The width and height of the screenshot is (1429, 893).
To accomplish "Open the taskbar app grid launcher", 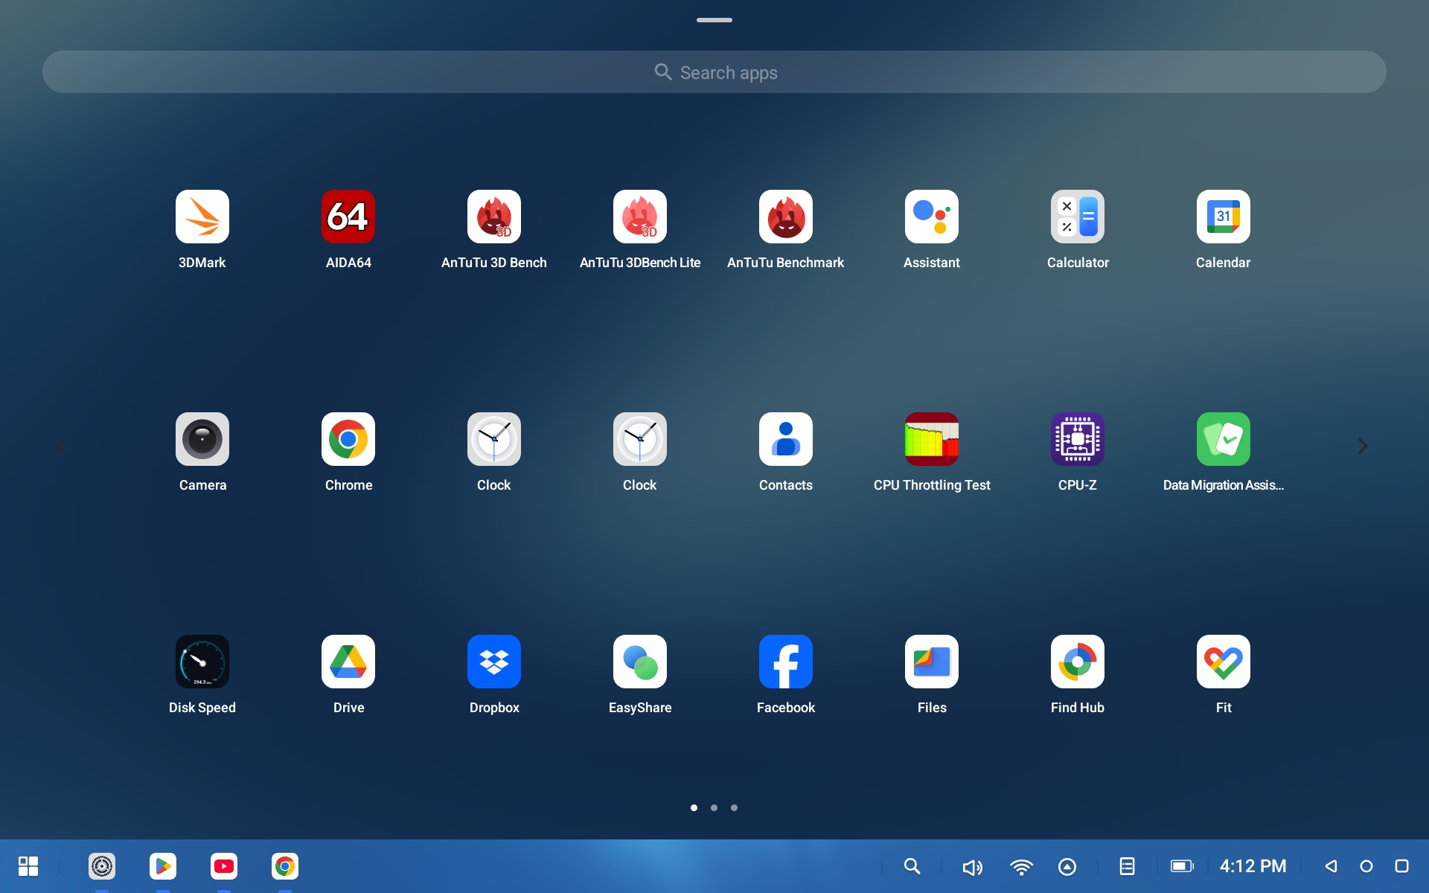I will pyautogui.click(x=28, y=866).
